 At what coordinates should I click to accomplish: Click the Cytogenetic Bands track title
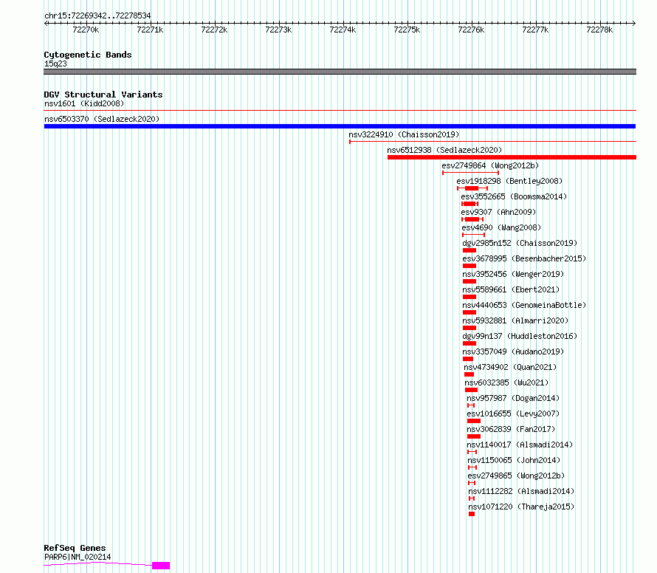pos(88,55)
